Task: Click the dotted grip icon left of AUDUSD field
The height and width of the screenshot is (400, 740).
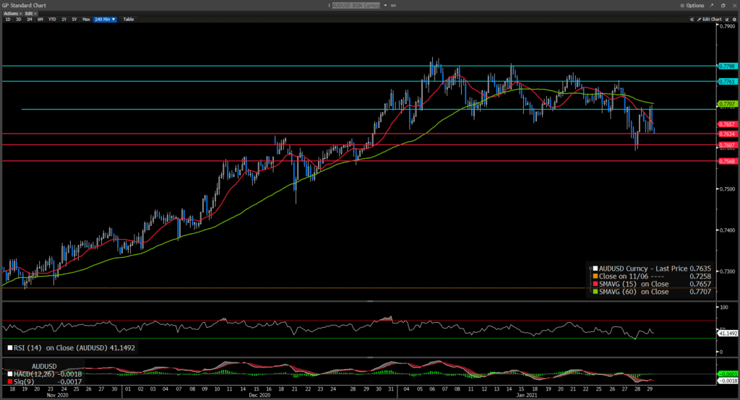Action: click(x=330, y=6)
